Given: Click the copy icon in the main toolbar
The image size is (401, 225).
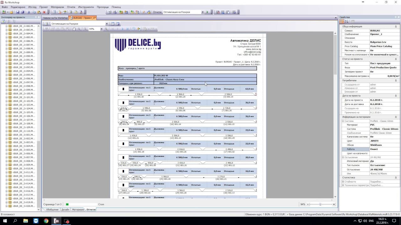Looking at the screenshot, I should tap(34, 12).
